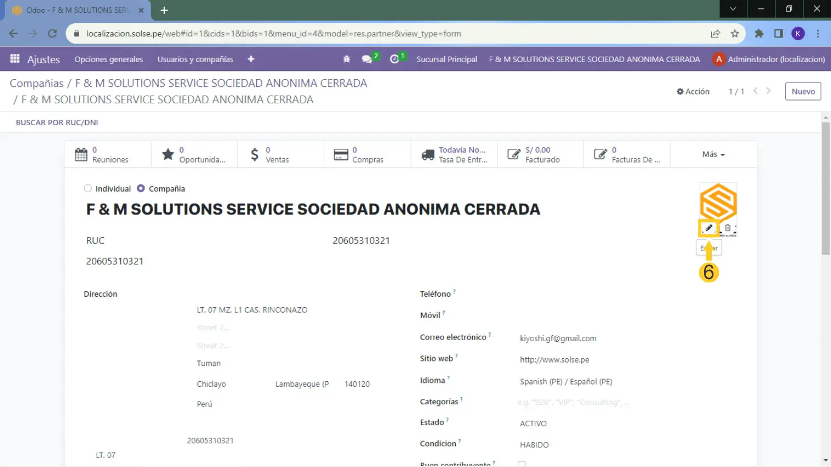Image resolution: width=831 pixels, height=467 pixels.
Task: Switch branch via Sucursal Principal
Action: pyautogui.click(x=447, y=59)
